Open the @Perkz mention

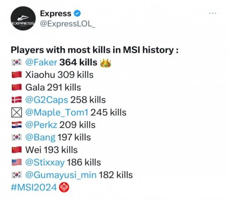coord(41,125)
